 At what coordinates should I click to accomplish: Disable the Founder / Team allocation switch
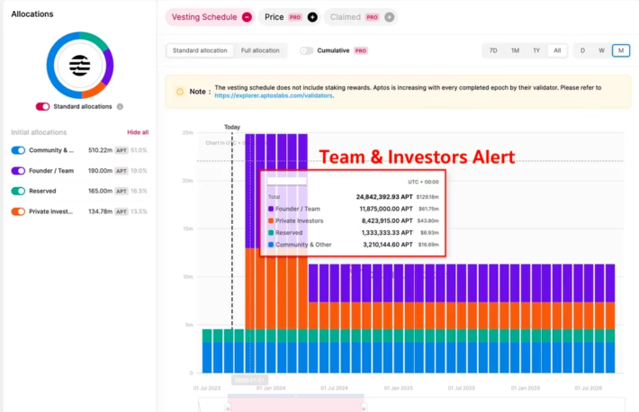pos(18,171)
